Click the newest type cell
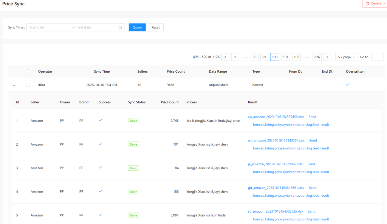This screenshot has width=387, height=224. coord(257,85)
